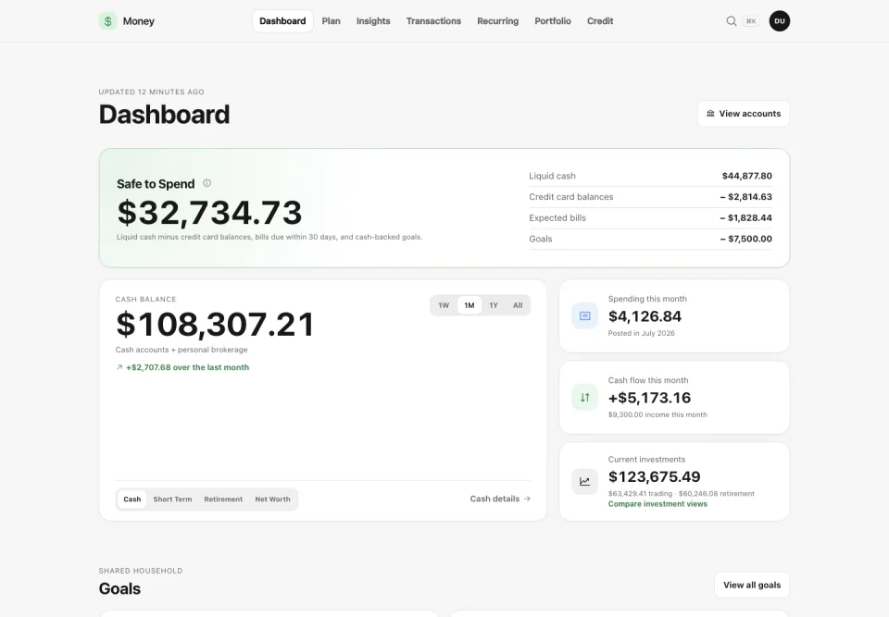Image resolution: width=889 pixels, height=617 pixels.
Task: Click the trading and retirement breakdown text
Action: (x=682, y=493)
